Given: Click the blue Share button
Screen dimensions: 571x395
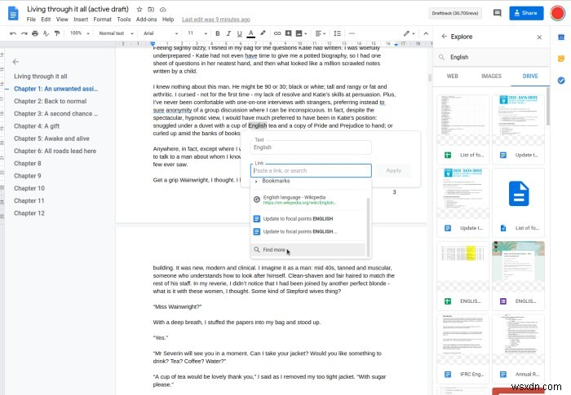Looking at the screenshot, I should 526,13.
